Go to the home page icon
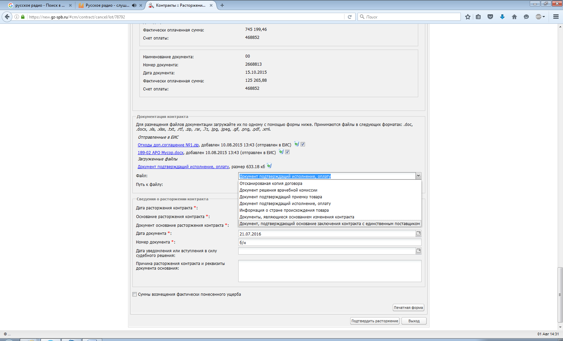 514,17
